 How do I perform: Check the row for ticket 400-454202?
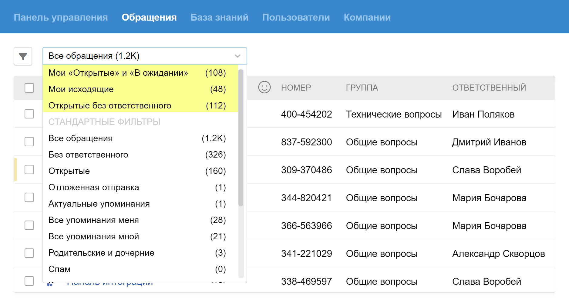click(x=29, y=114)
